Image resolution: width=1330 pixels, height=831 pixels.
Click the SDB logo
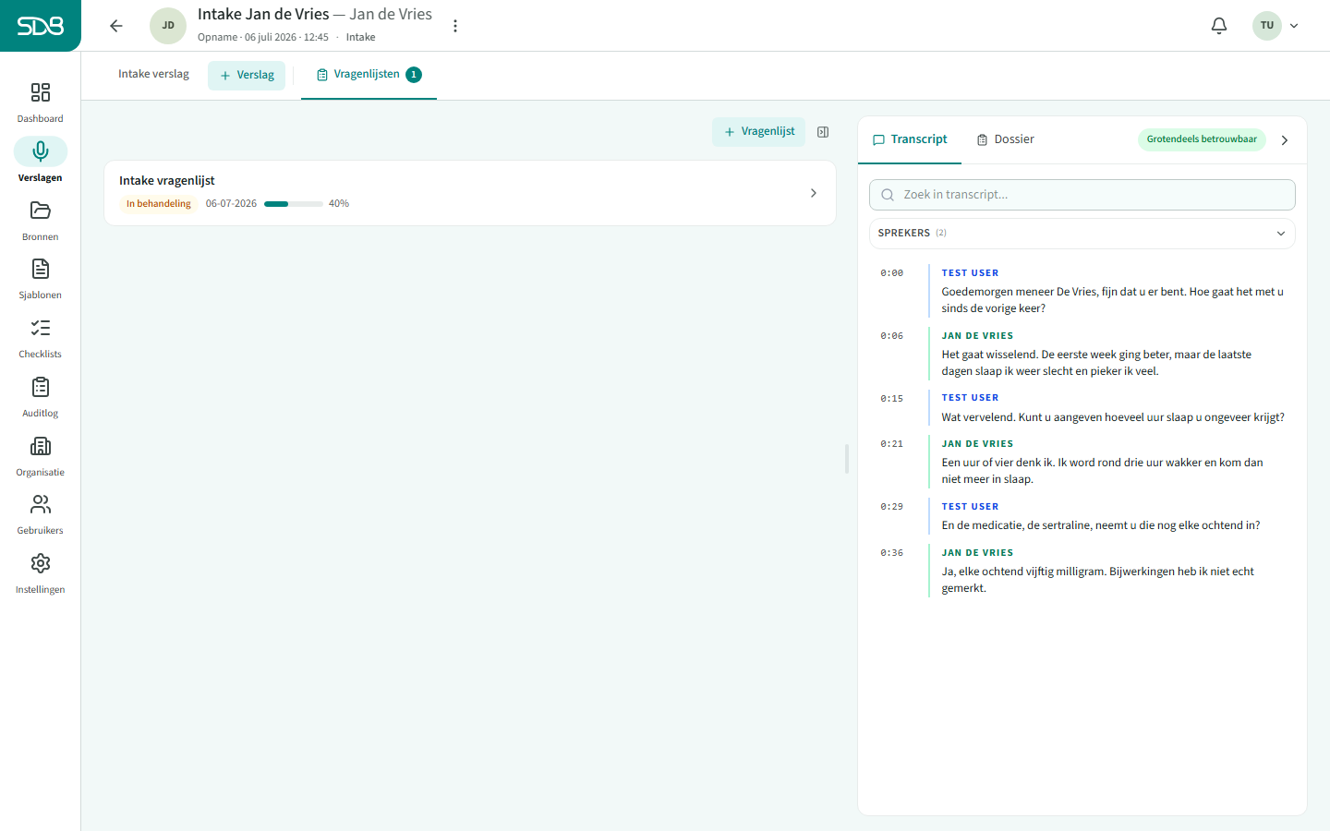(x=41, y=26)
